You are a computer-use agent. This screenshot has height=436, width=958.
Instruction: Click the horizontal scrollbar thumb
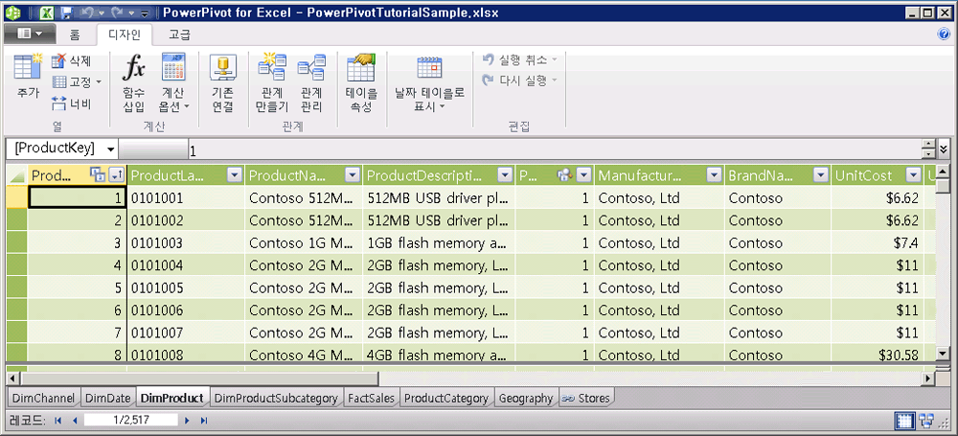point(199,379)
